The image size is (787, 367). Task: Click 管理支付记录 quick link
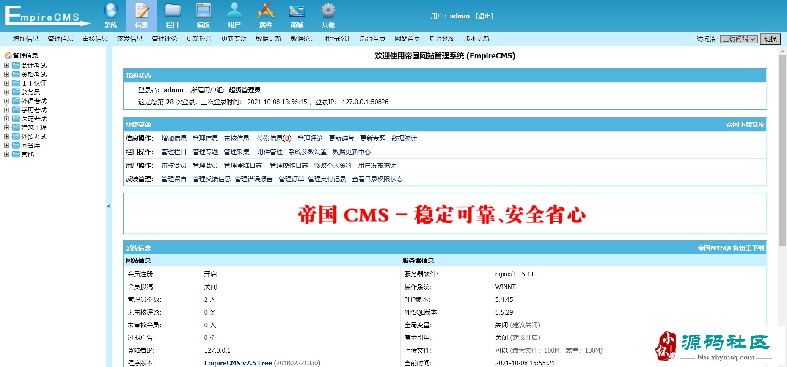[x=327, y=179]
